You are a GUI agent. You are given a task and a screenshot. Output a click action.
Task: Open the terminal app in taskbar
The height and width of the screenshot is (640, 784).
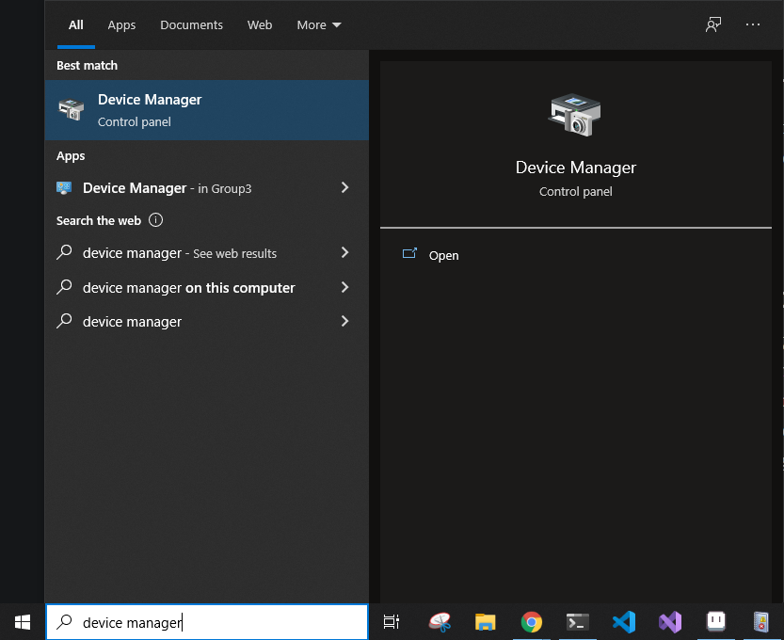point(578,622)
